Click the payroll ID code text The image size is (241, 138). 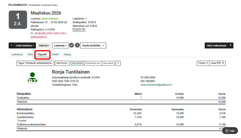point(49,35)
